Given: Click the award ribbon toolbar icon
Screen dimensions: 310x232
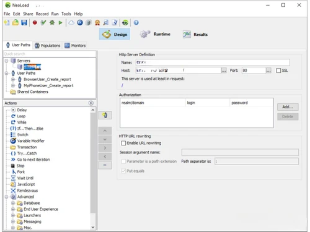Looking at the screenshot, I should coord(97,23).
